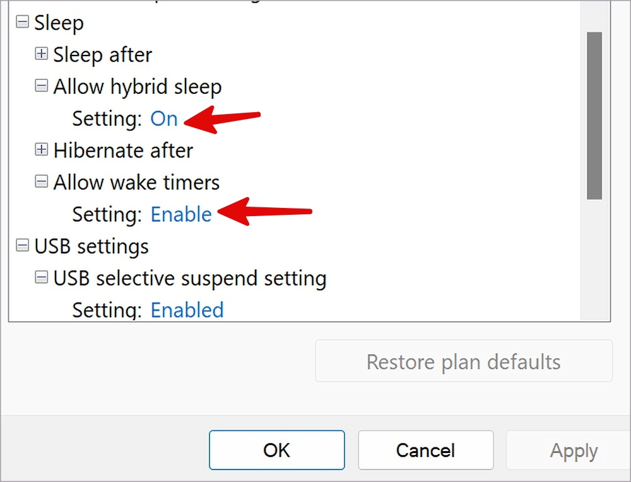The width and height of the screenshot is (631, 482).
Task: Collapse the USB settings node
Action: pyautogui.click(x=22, y=245)
